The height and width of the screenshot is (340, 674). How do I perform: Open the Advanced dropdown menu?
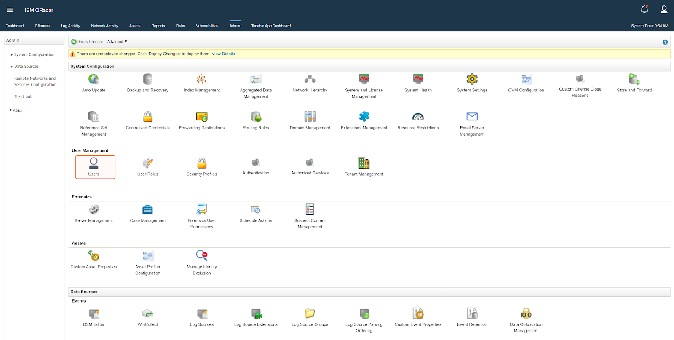point(117,42)
